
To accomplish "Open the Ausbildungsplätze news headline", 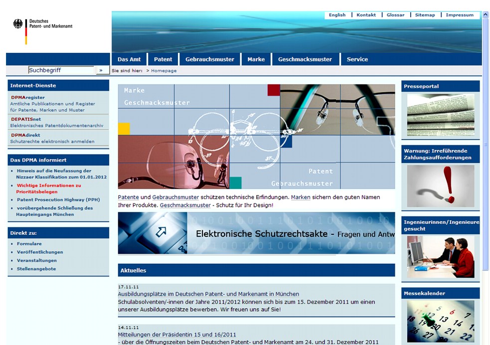I will point(208,294).
